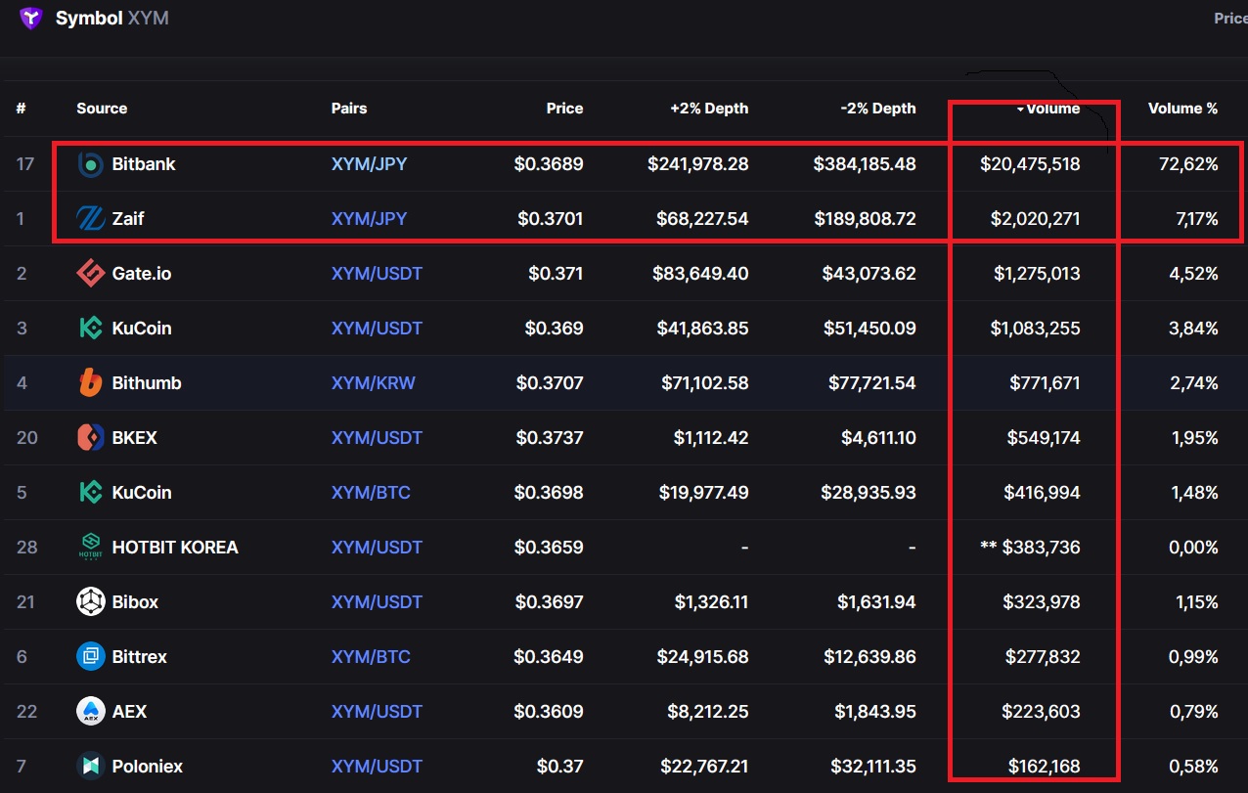Sort by the +2% Depth header
The image size is (1248, 793).
point(709,109)
